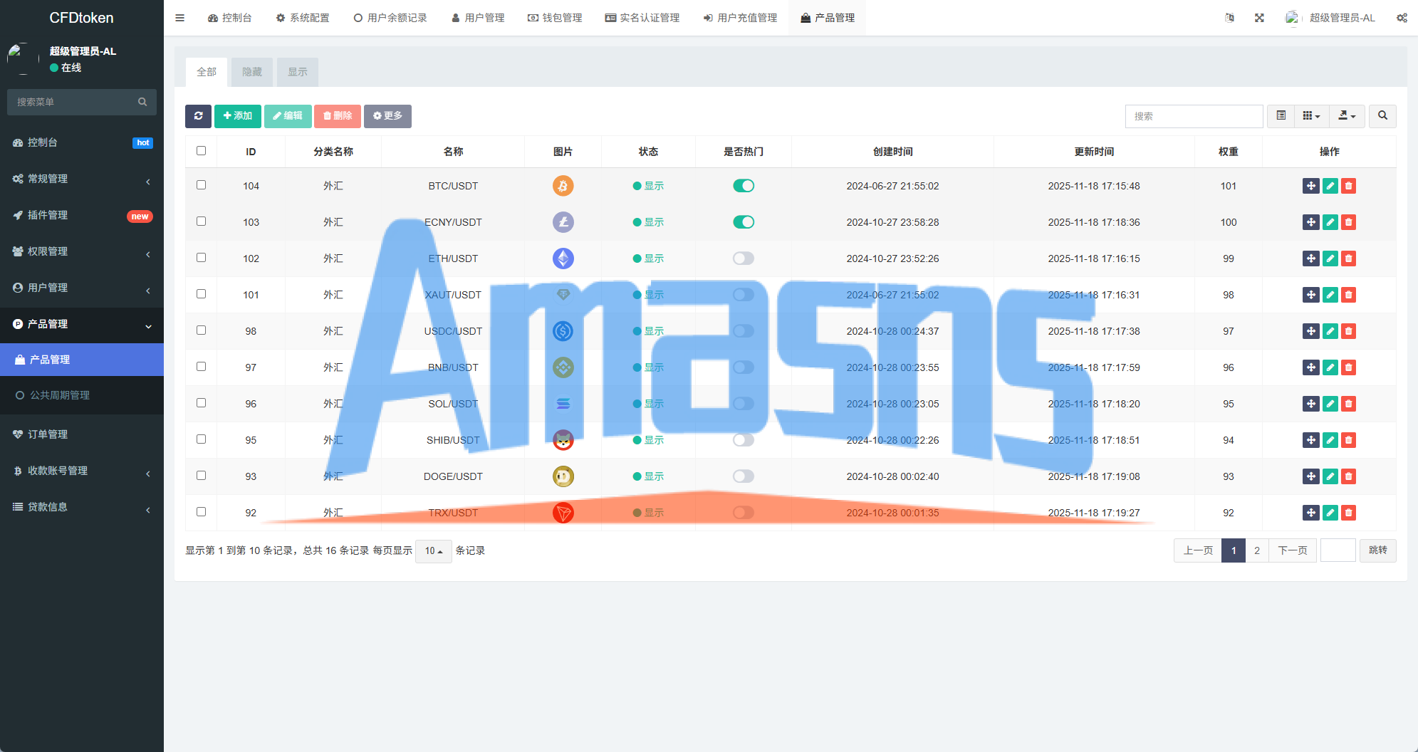
Task: Expand 常规管理 in sidebar
Action: tap(82, 179)
